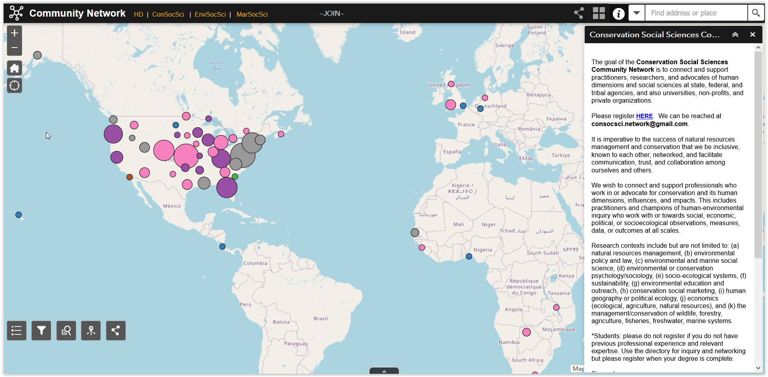Image resolution: width=768 pixels, height=377 pixels.
Task: Expand the attribute table bottom arrow
Action: [384, 371]
